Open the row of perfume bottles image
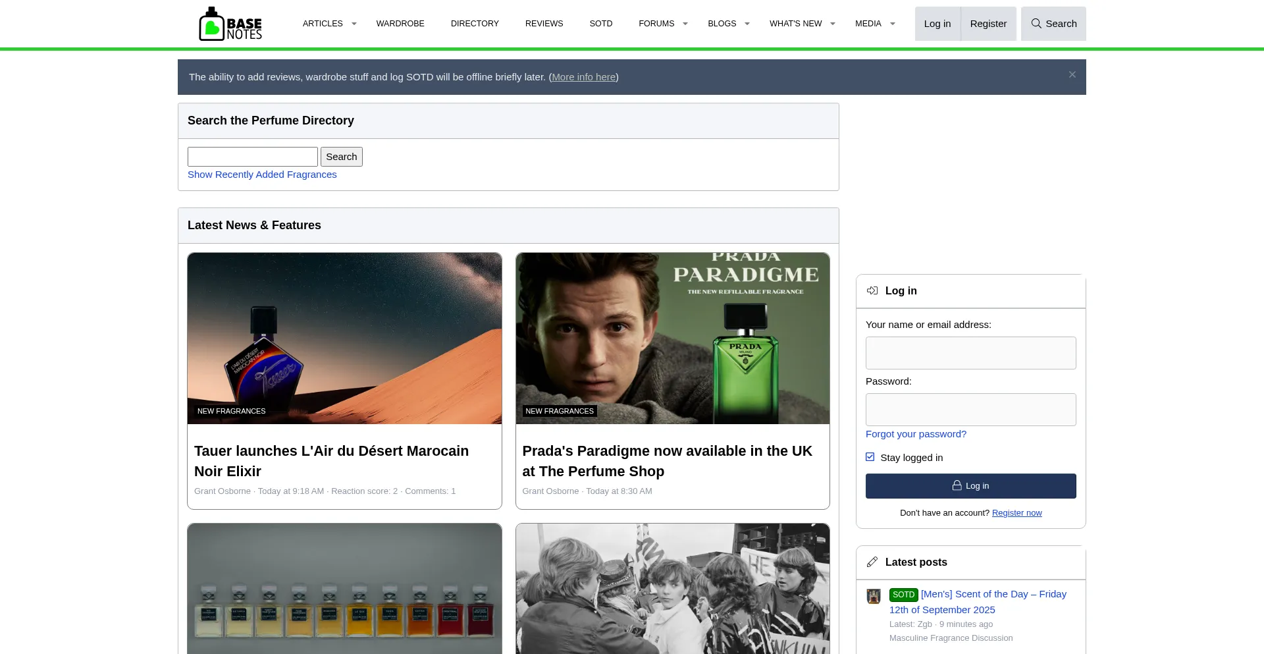The width and height of the screenshot is (1264, 654). (344, 589)
